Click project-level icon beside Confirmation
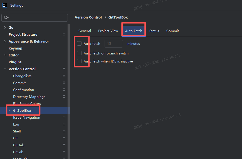This screenshot has height=159, width=242. point(64,90)
